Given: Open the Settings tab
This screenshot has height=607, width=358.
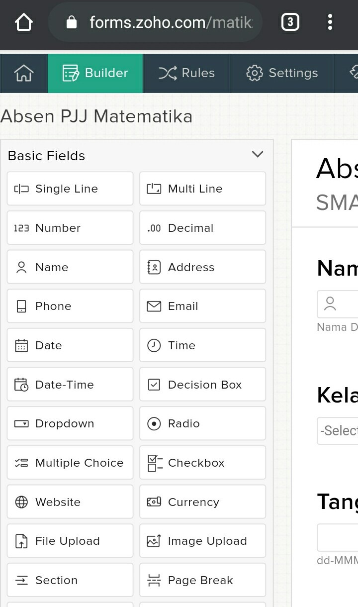Looking at the screenshot, I should tap(282, 73).
